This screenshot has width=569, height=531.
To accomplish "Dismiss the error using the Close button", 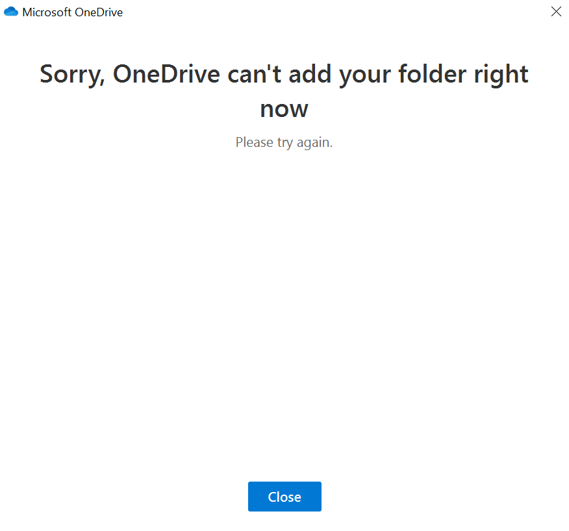I will [x=284, y=496].
